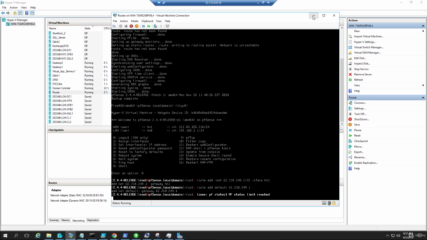Click Ctrl+Alt+Del icon in VM toolbar
The height and width of the screenshot is (240, 427).
coord(114,26)
